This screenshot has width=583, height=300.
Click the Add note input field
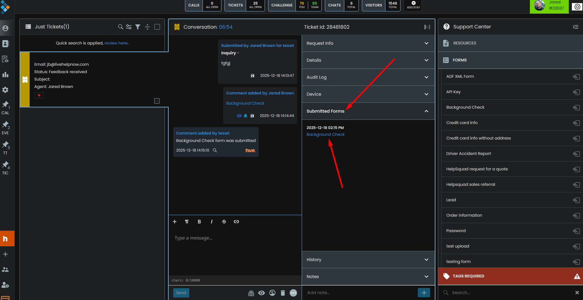(360, 293)
